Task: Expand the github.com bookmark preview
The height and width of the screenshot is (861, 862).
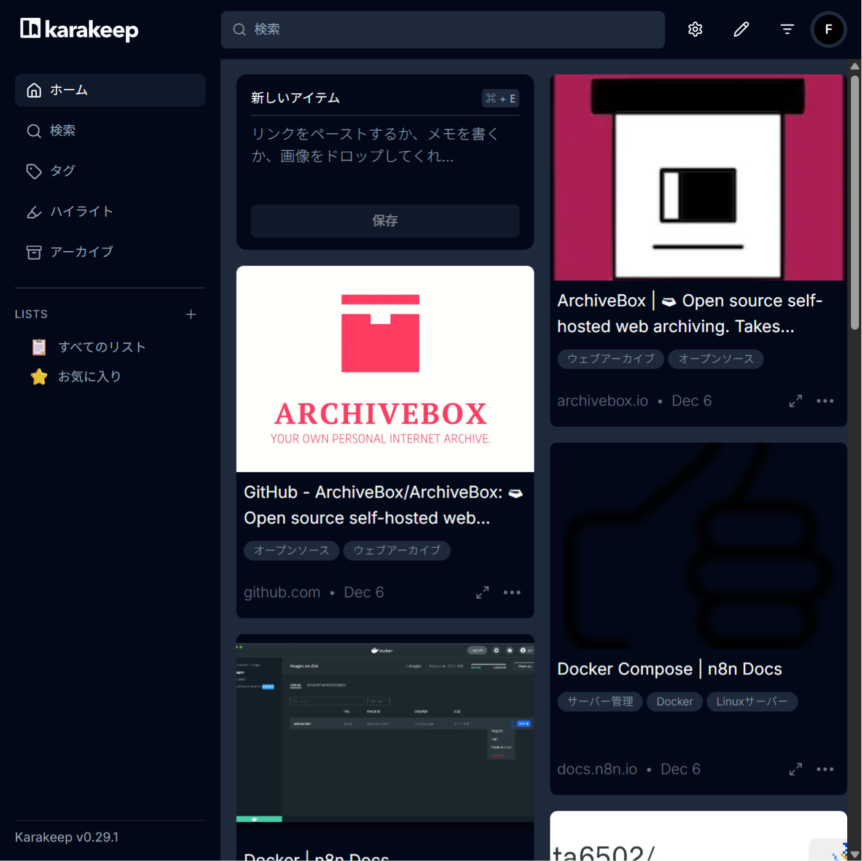Action: [x=482, y=592]
